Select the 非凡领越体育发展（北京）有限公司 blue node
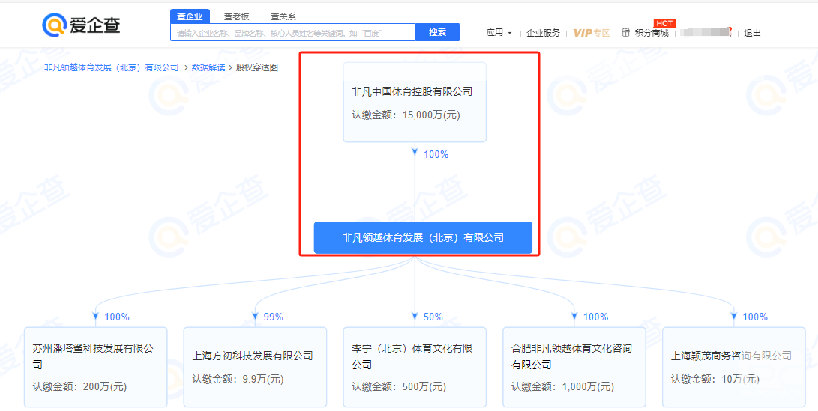The image size is (818, 411). pos(423,237)
